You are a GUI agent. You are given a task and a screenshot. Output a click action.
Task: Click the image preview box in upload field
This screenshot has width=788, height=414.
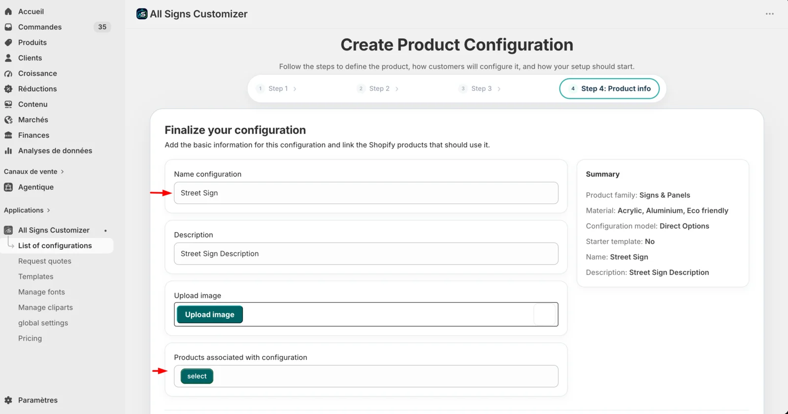click(545, 315)
